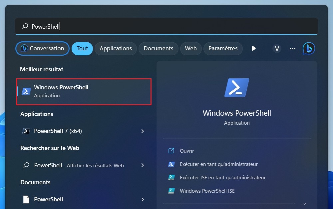
Task: Open the more options ellipsis icon
Action: (x=292, y=49)
